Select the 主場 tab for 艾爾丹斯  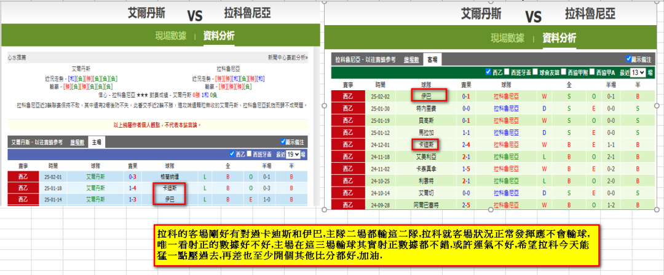pos(97,142)
